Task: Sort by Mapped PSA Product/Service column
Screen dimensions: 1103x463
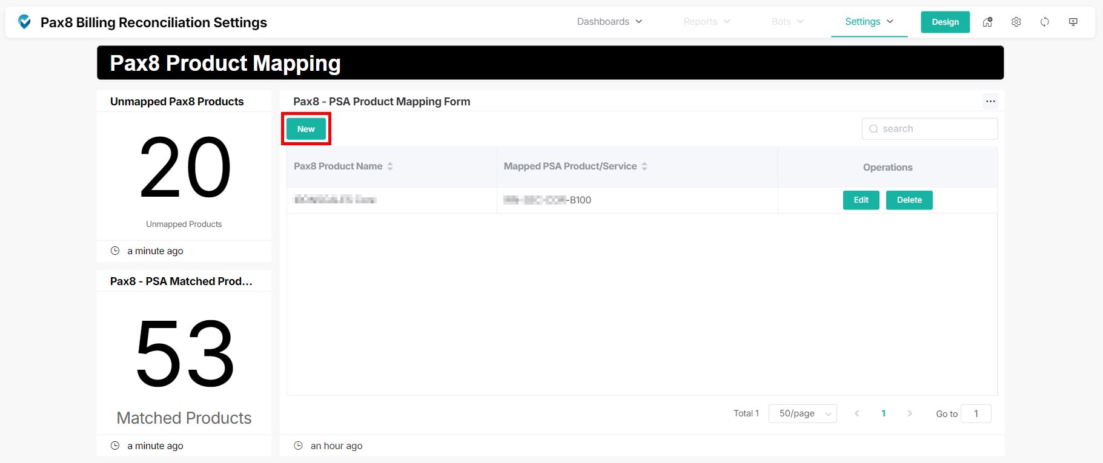Action: 644,166
